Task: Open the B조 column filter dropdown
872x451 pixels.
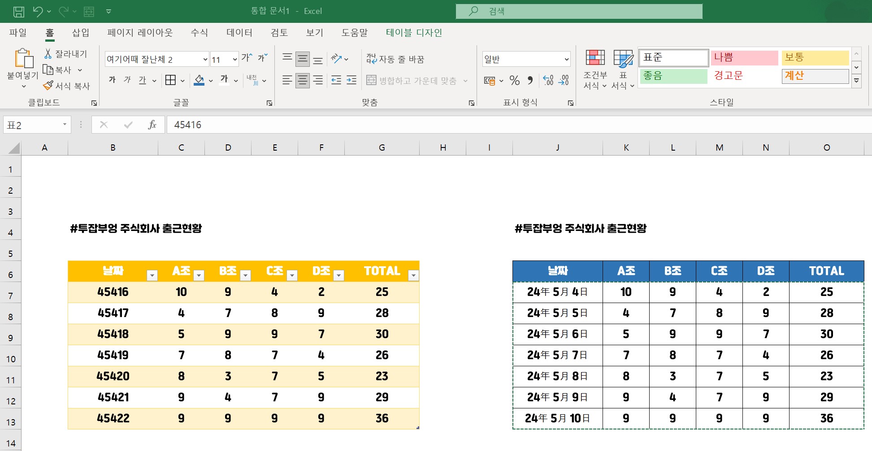Action: (x=245, y=275)
